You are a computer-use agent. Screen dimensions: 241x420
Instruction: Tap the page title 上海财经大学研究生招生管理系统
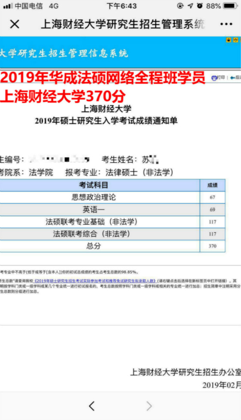pyautogui.click(x=123, y=24)
